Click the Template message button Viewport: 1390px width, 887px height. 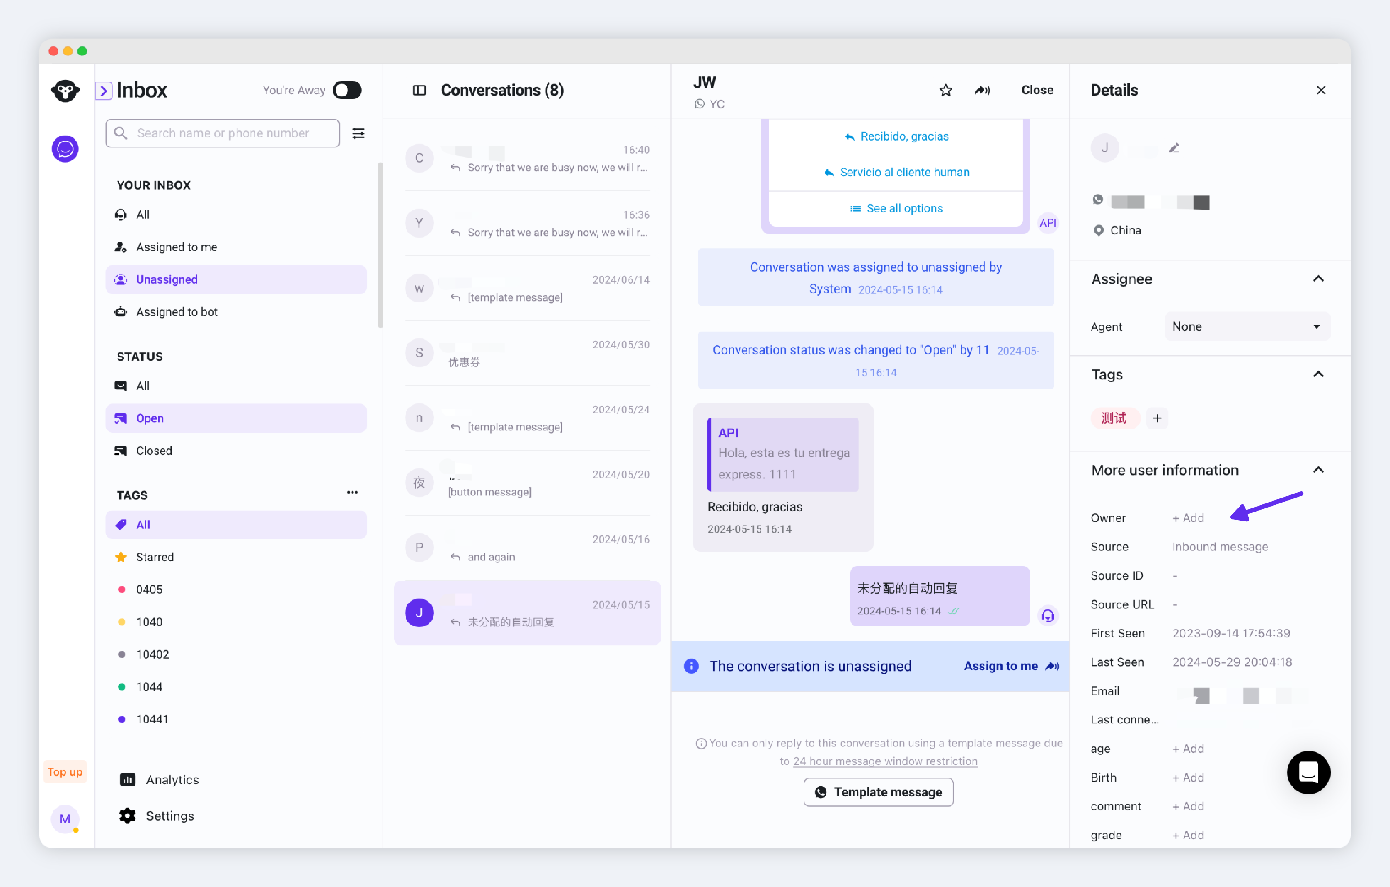click(x=878, y=792)
